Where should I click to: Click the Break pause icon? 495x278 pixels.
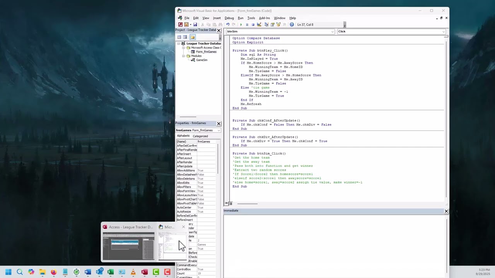tap(247, 25)
